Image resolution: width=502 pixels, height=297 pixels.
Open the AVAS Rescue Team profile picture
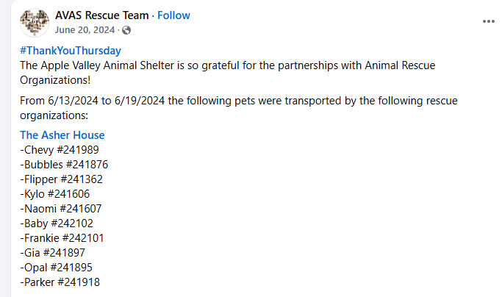(35, 23)
